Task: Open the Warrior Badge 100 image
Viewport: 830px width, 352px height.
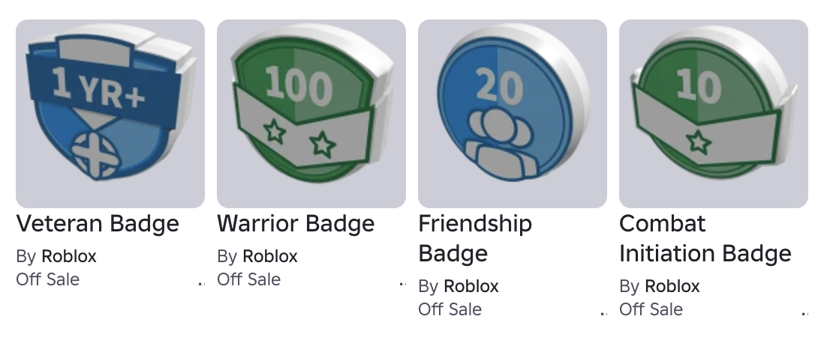Action: tap(311, 114)
